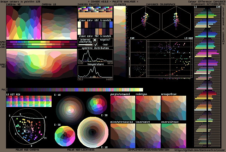Click the LI-MATCH vertical gradient strip
This screenshot has width=226, height=152.
coord(120,42)
